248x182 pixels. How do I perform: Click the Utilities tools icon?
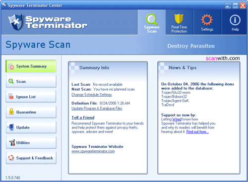coord(12,142)
